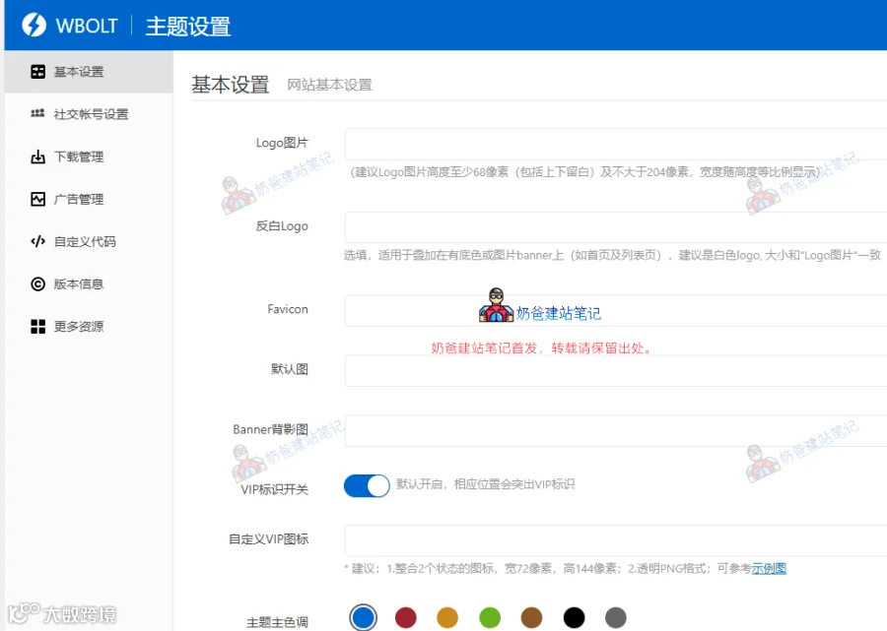
Task: Click the 下载管理 download icon
Action: [37, 157]
